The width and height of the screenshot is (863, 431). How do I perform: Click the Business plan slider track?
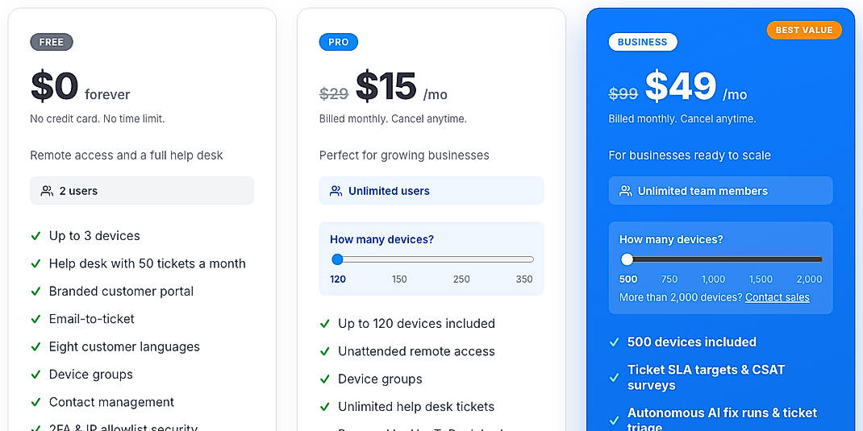(722, 259)
